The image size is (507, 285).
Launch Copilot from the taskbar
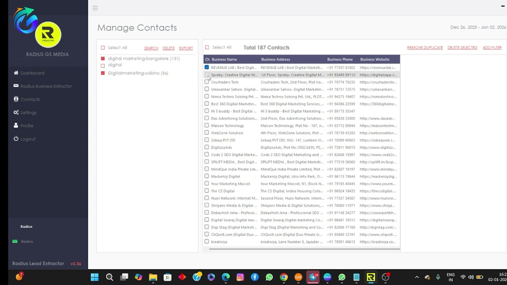click(x=139, y=277)
